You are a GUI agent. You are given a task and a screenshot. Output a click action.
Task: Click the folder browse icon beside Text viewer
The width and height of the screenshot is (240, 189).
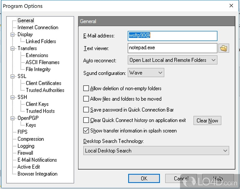pos(223,48)
